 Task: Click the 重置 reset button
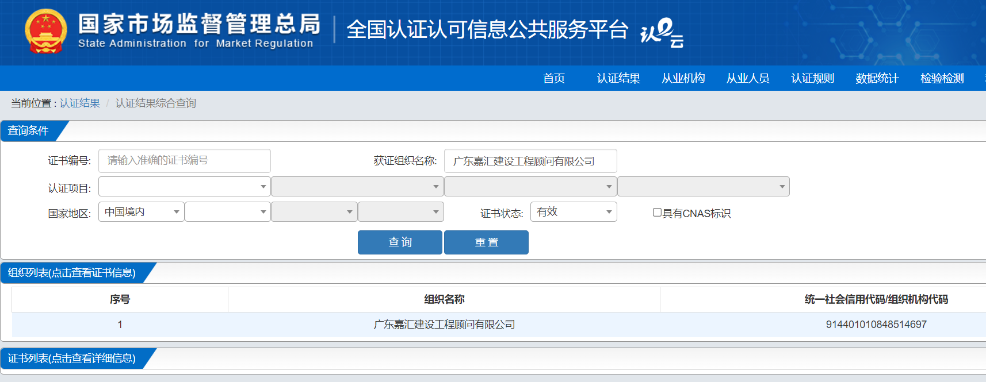(486, 242)
